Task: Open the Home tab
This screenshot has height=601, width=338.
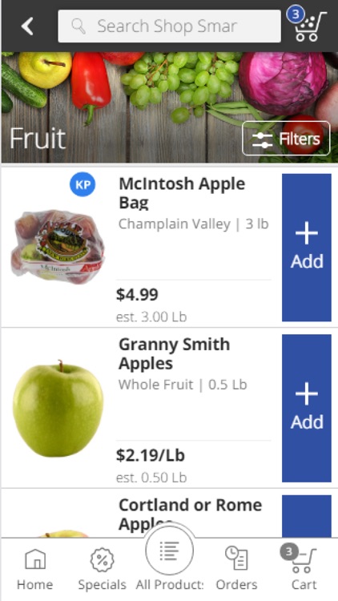Action: 35,569
